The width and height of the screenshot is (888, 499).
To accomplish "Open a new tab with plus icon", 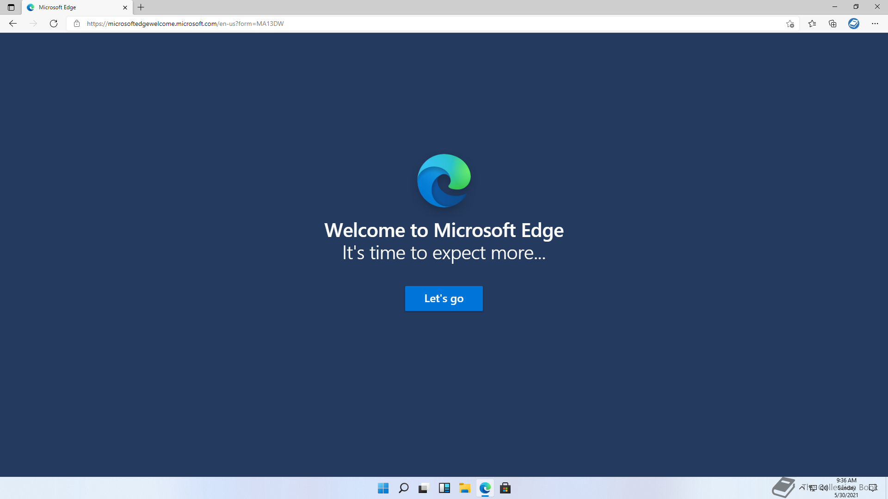I will (141, 7).
